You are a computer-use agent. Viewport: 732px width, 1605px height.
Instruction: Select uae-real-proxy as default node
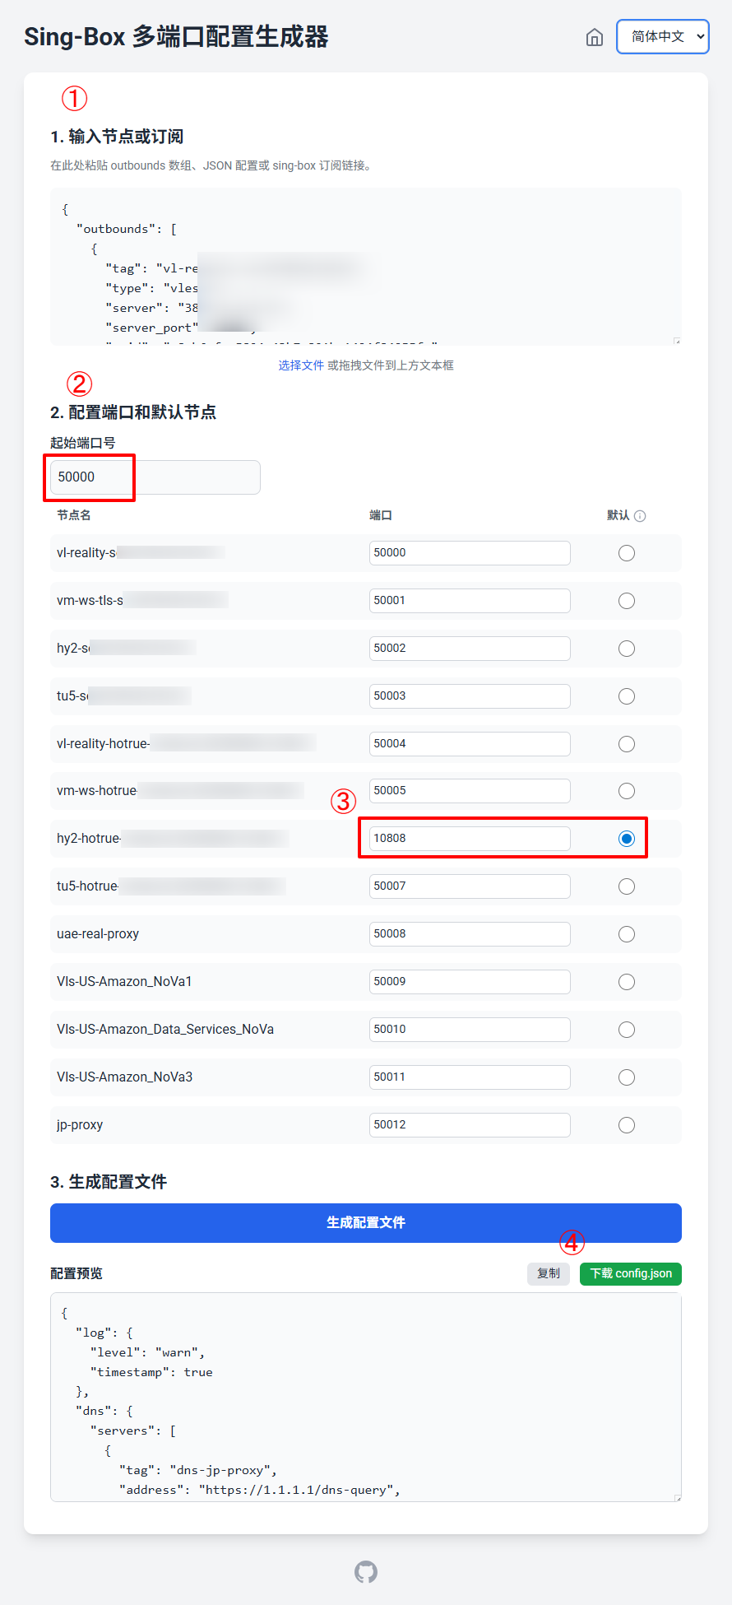[x=627, y=934]
